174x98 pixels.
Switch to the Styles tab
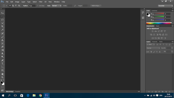pyautogui.click(x=157, y=26)
